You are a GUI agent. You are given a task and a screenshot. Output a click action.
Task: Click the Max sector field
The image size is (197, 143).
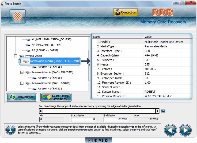[x=146, y=119]
